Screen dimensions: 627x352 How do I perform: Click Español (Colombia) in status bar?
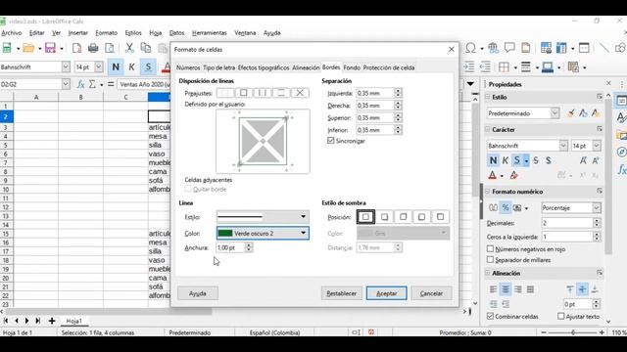pyautogui.click(x=274, y=332)
